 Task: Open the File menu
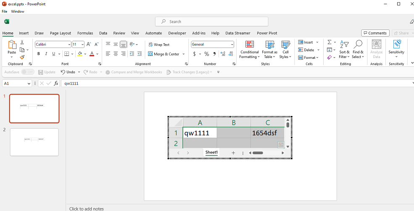coord(5,11)
